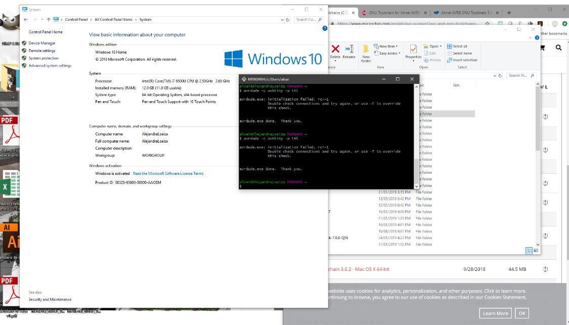Open the New item dropdown
The height and width of the screenshot is (325, 569).
coord(386,47)
